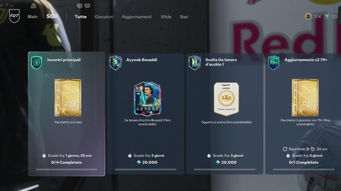Click the 13 K coin balance
The image size is (341, 191).
tap(317, 17)
